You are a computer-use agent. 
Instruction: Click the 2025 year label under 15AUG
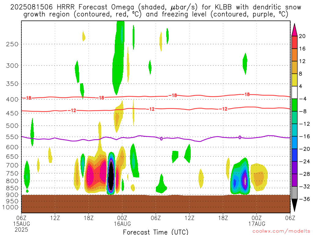point(21,229)
